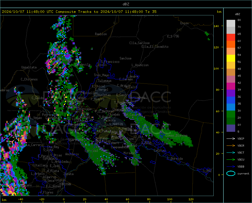Screen dimensions: 252x203
Task: Select the blue VBBB arrow in the legend
Action: point(231,167)
